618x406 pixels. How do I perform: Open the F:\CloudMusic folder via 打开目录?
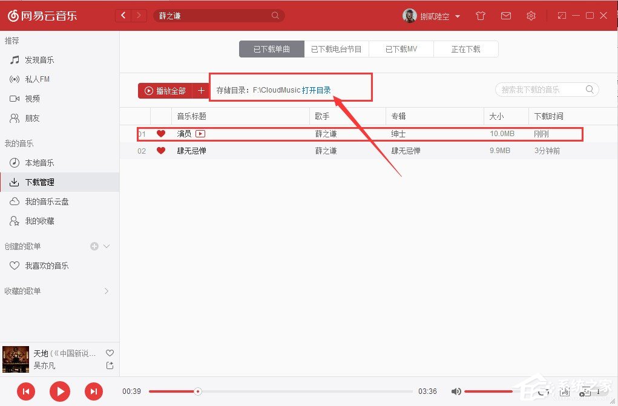click(317, 90)
